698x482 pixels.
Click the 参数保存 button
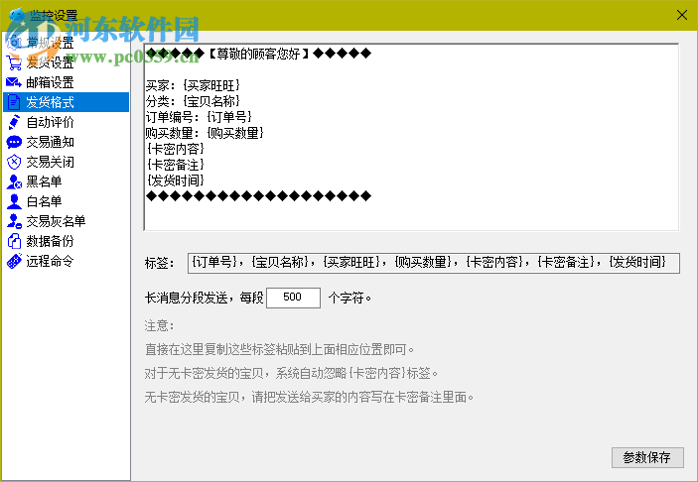(647, 457)
